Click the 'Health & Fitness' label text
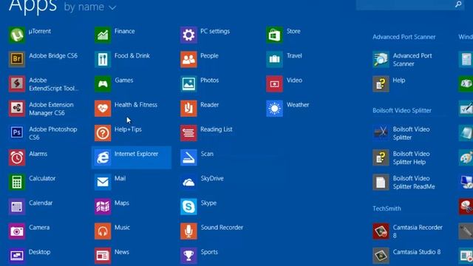The width and height of the screenshot is (473, 266). tap(136, 105)
